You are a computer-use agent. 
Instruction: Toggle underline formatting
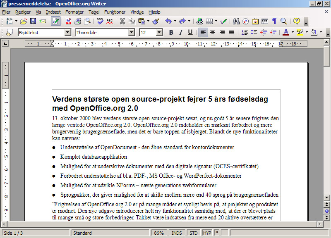tap(190, 33)
